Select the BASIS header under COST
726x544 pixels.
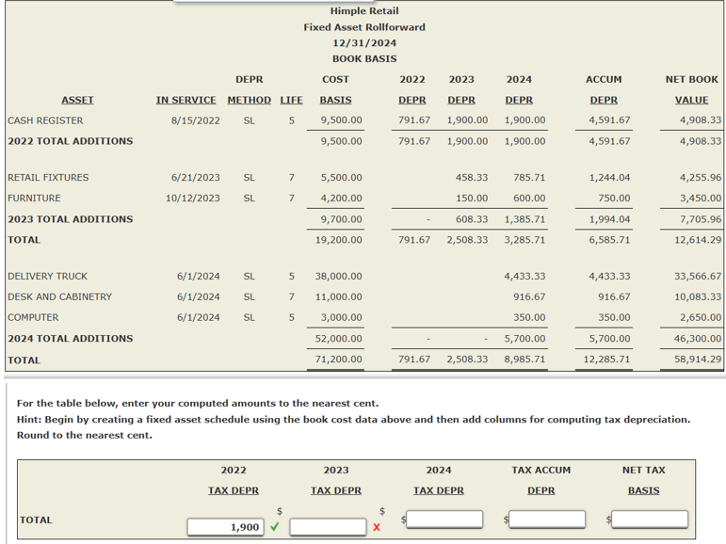tap(335, 100)
